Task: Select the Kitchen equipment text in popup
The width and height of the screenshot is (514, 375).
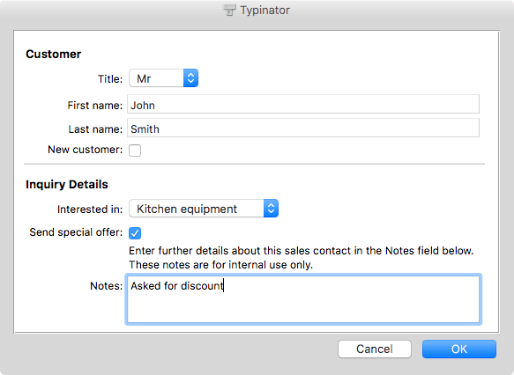Action: (187, 209)
